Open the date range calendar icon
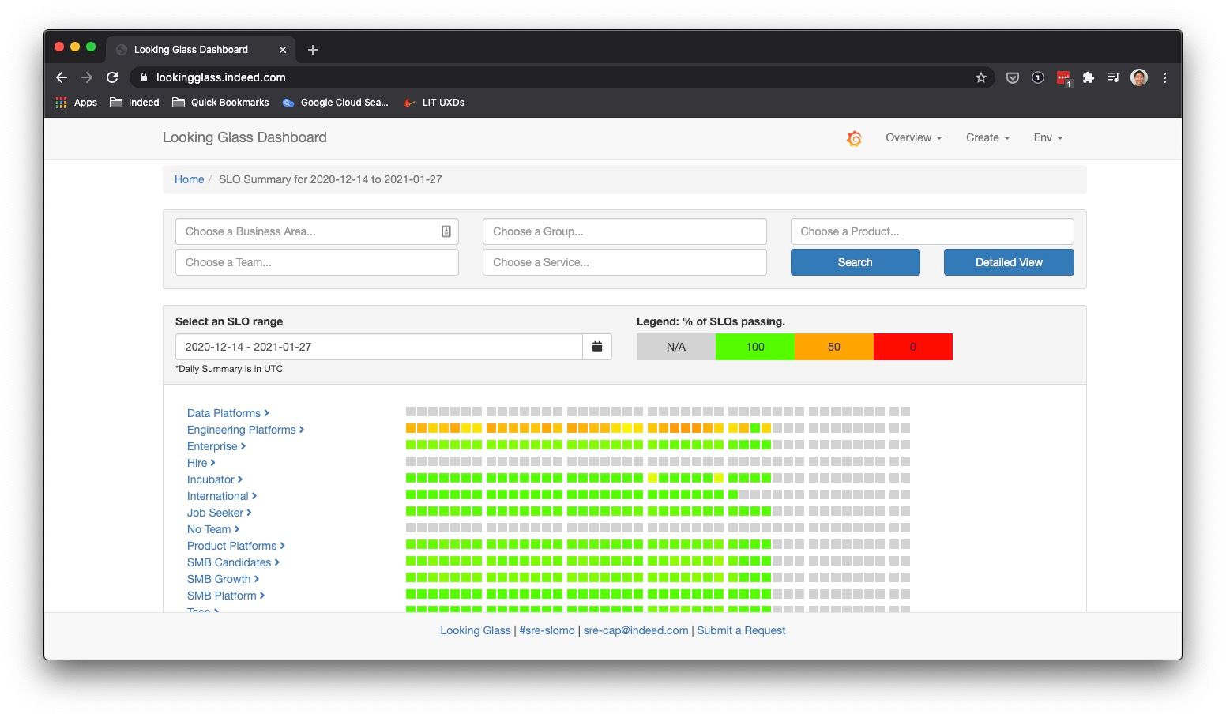The image size is (1226, 718). click(597, 347)
